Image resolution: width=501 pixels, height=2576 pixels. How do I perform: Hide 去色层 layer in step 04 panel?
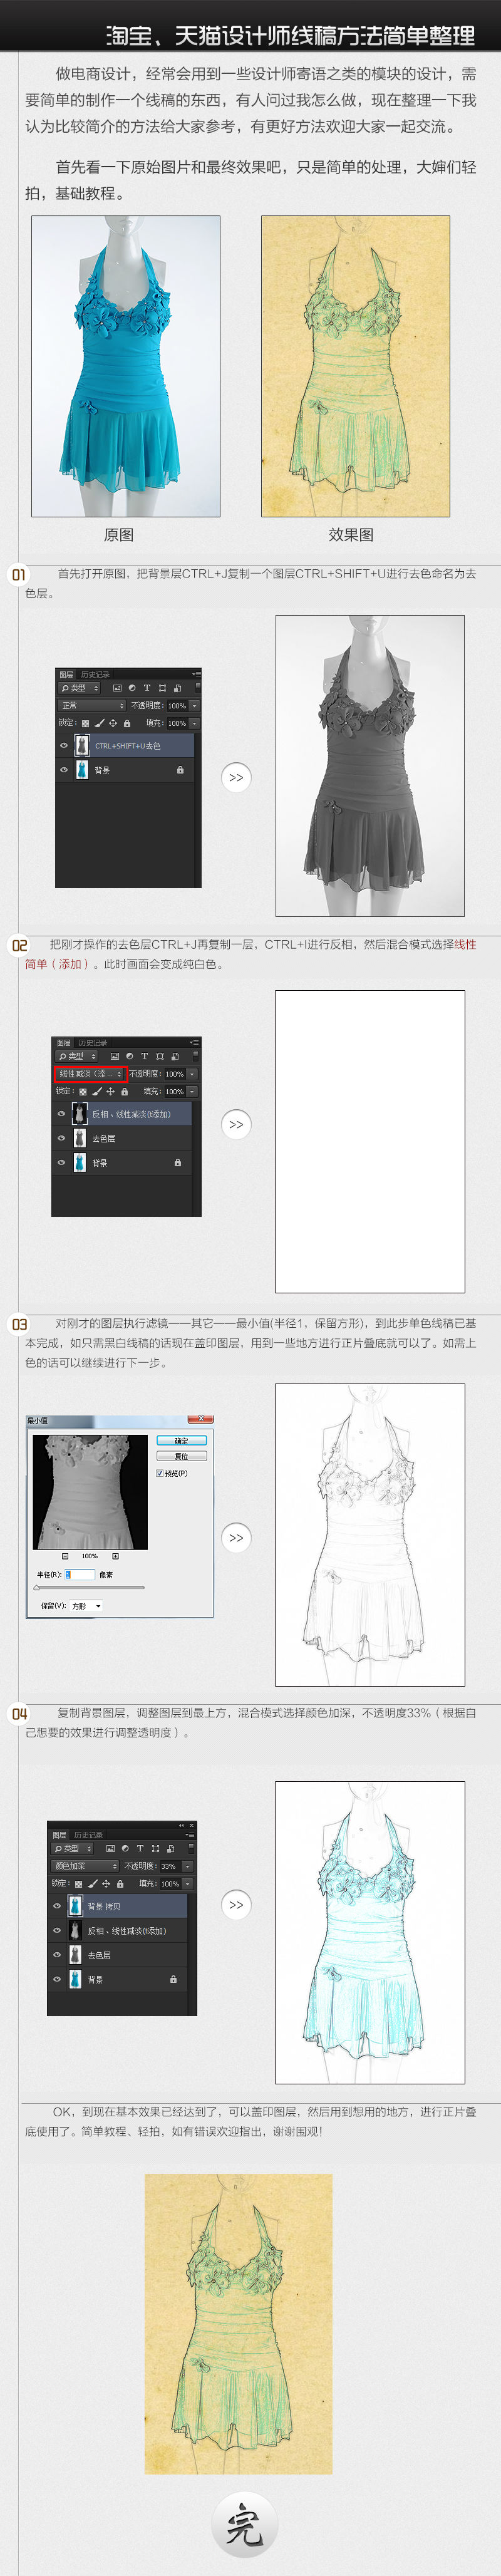(x=57, y=1954)
